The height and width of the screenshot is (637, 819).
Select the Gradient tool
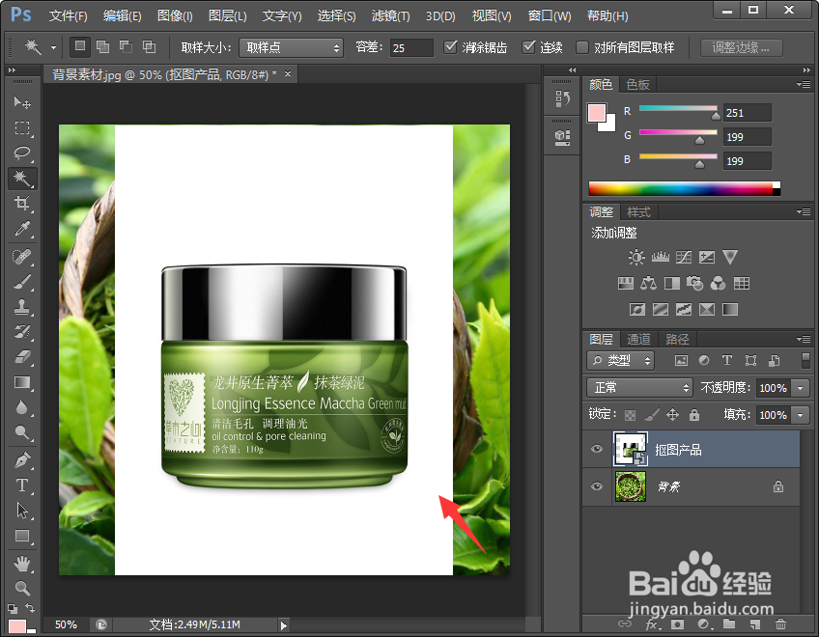[x=22, y=382]
